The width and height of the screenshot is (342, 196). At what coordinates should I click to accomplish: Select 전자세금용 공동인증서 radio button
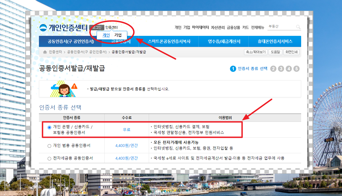[x=49, y=159]
